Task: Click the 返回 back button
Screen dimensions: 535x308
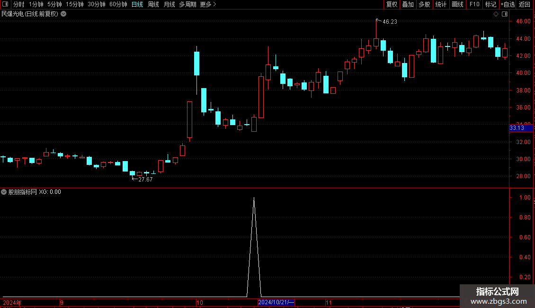Action: tap(525, 4)
